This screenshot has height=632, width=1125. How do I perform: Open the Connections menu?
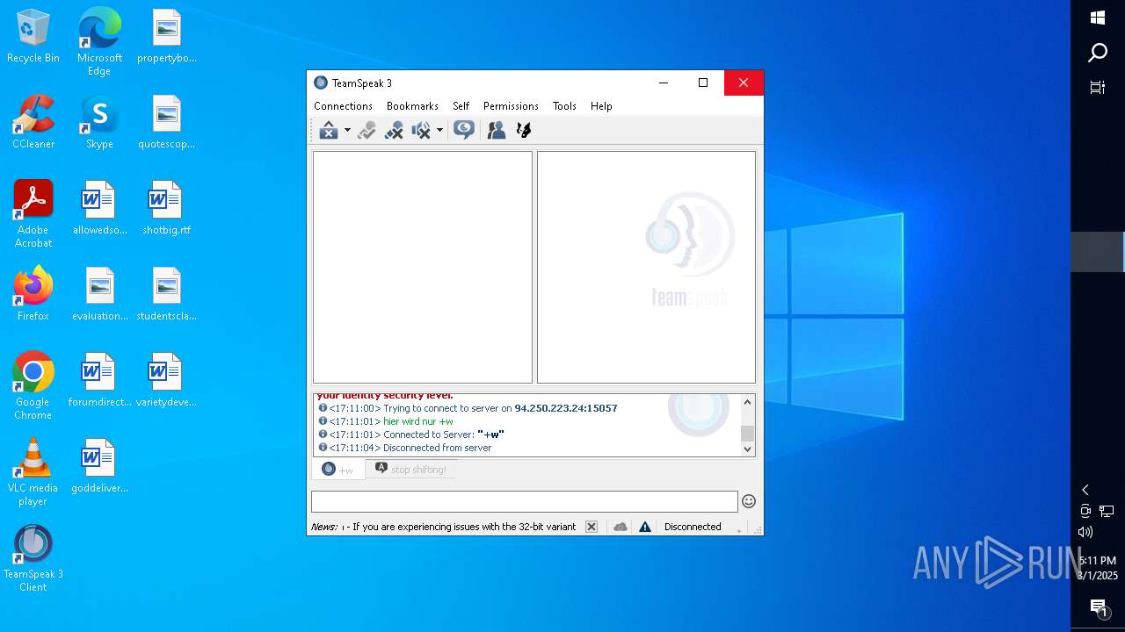point(343,105)
